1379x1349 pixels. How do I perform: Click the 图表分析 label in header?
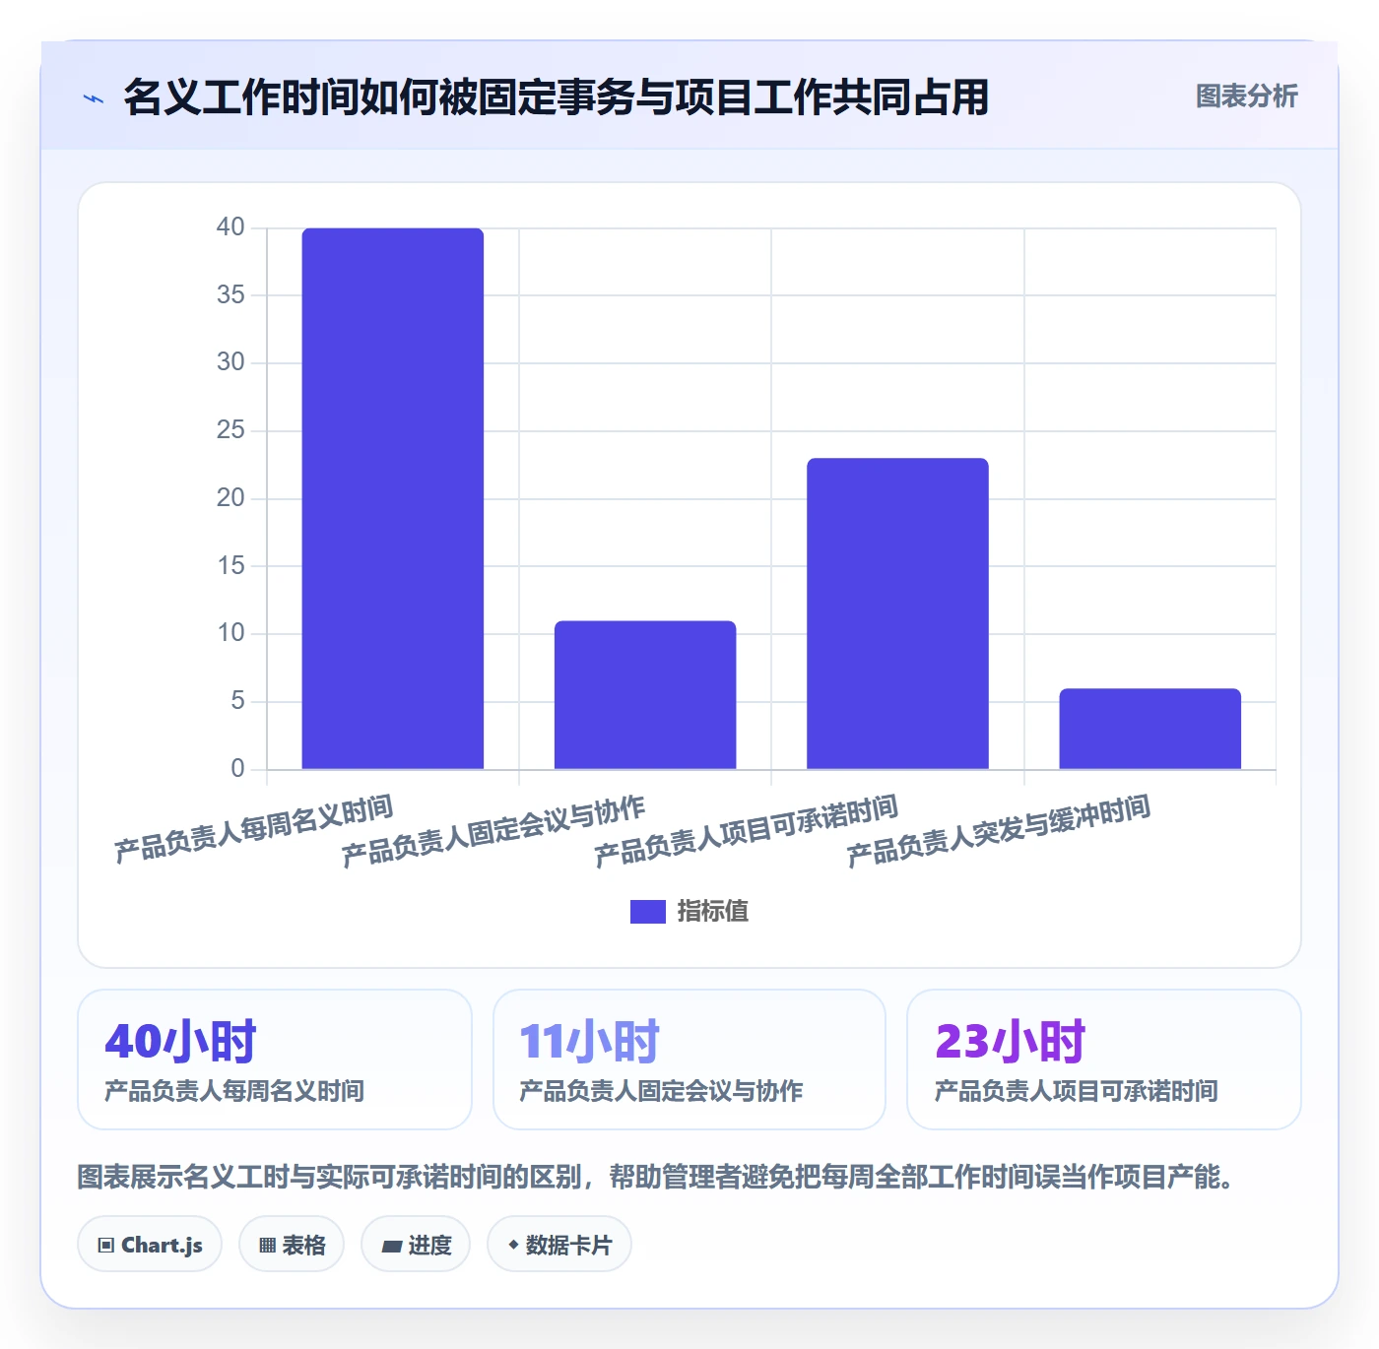point(1246,96)
